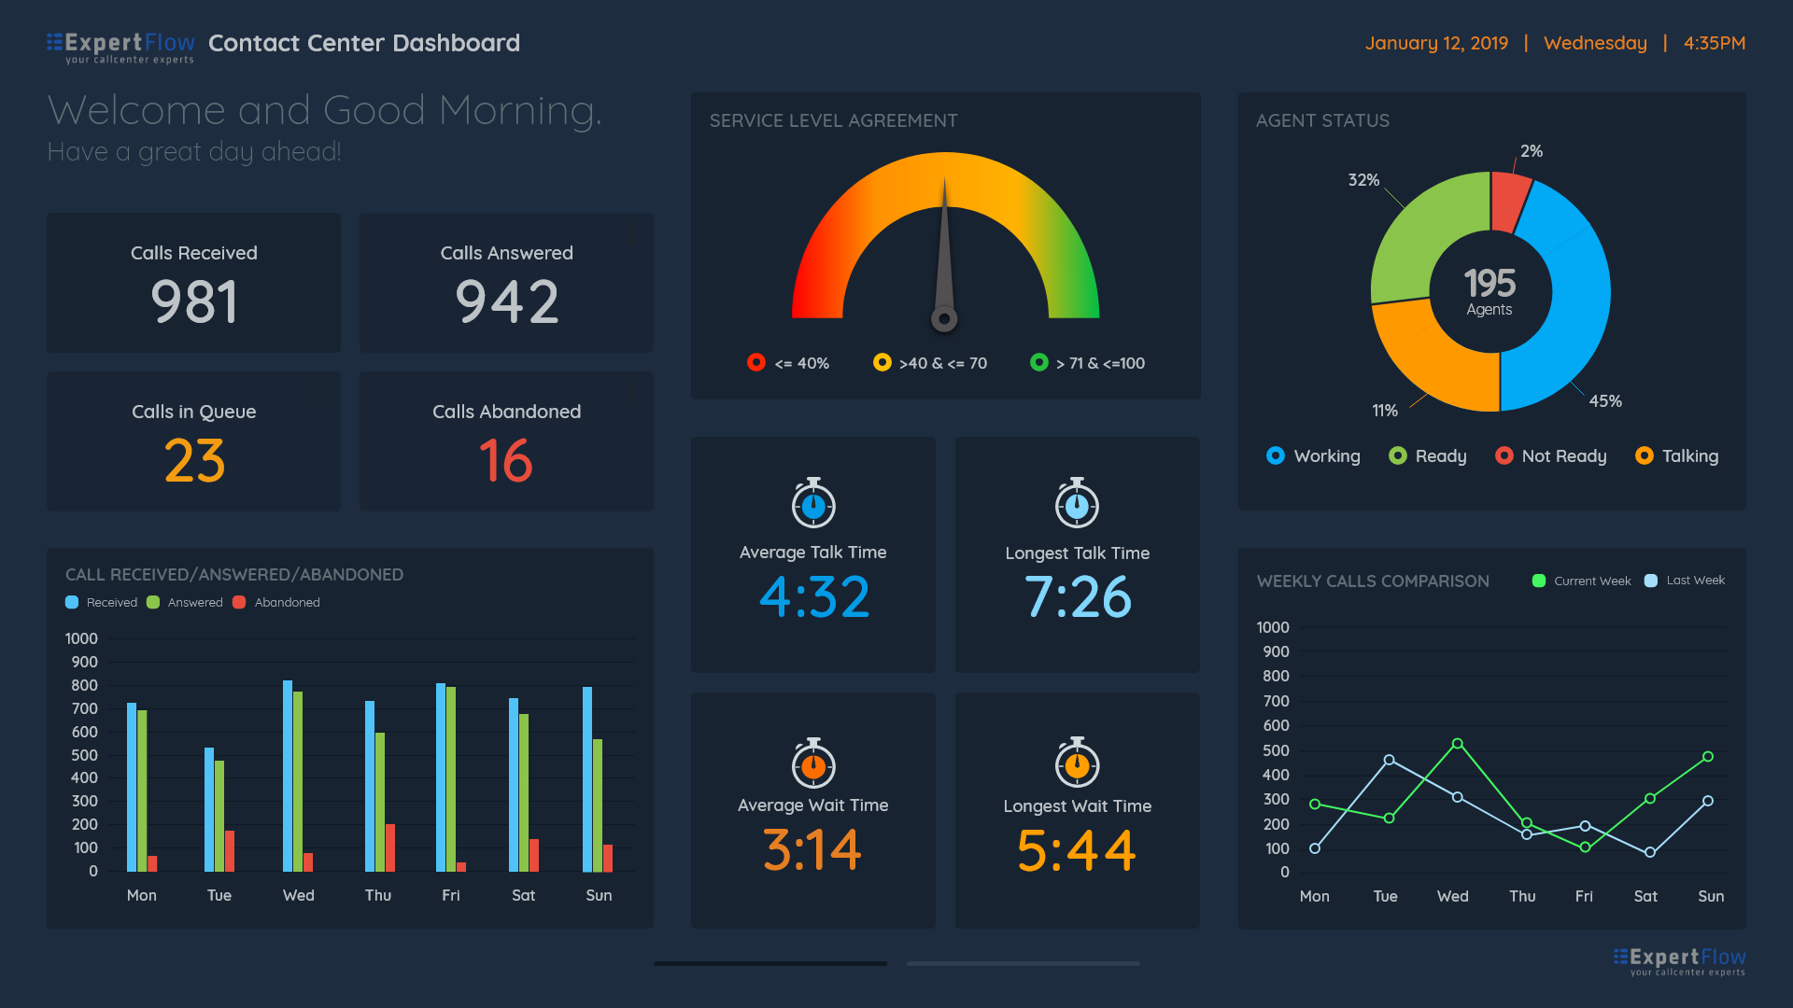This screenshot has width=1793, height=1008.
Task: Click the Longest Talk Time value 7:26
Action: (1077, 597)
